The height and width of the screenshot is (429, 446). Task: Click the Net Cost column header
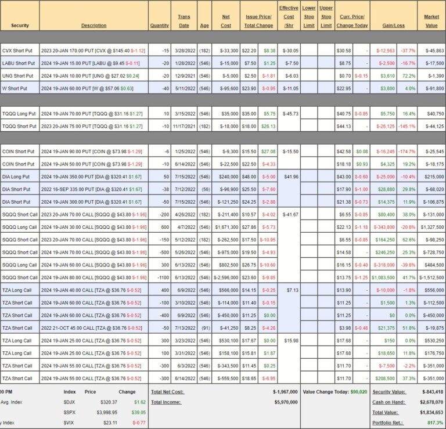point(225,21)
